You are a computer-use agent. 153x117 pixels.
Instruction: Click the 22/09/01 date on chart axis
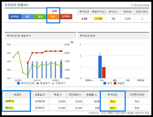(x=18, y=80)
